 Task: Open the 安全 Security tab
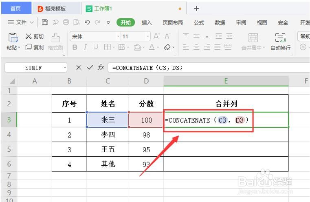(x=283, y=22)
